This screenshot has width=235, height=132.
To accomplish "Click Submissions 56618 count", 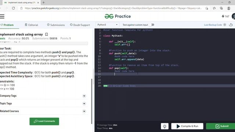I will [x=45, y=38].
